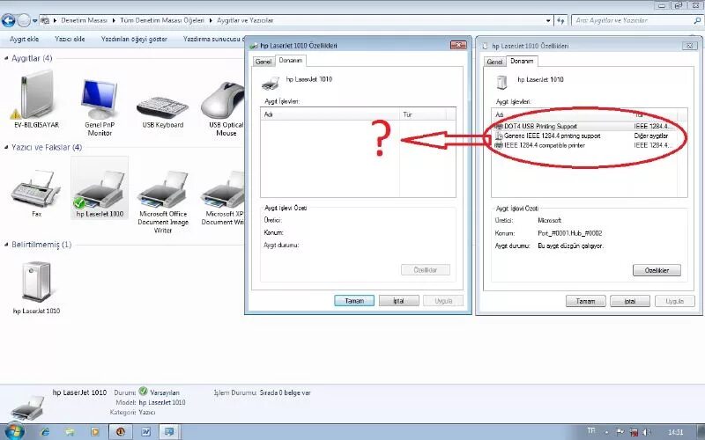Image resolution: width=705 pixels, height=440 pixels.
Task: Click Tür column header in left dialog
Action: click(423, 114)
